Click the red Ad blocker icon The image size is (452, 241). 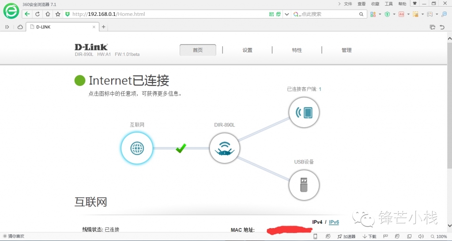coord(401,14)
